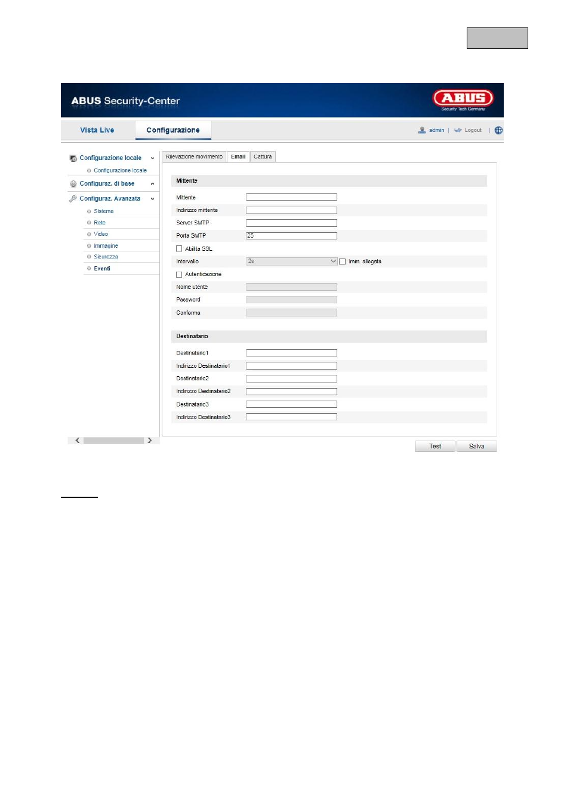Image resolution: width=570 pixels, height=806 pixels.
Task: Open the Rilevazione movimento tab
Action: [194, 157]
